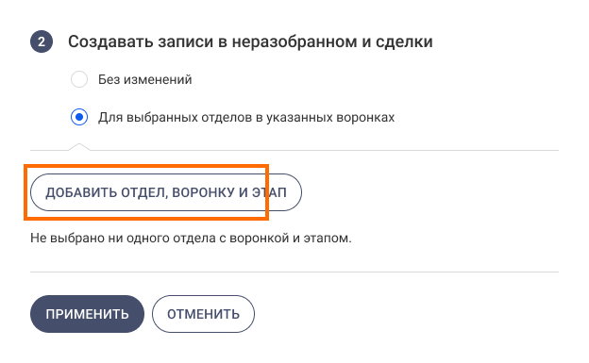Cancel with the "Отменить" button

[203, 314]
